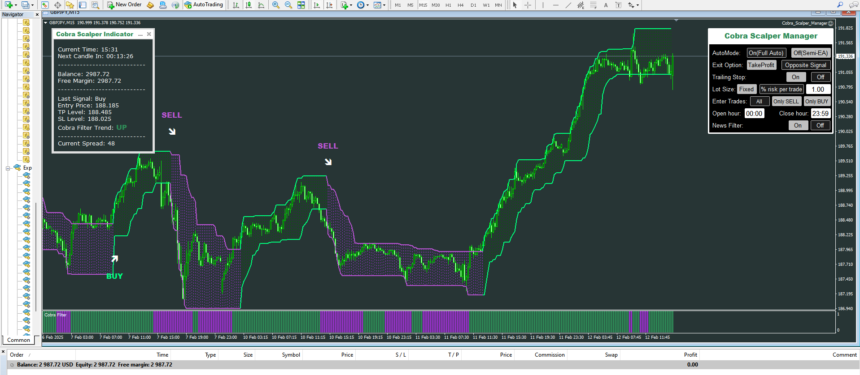Screen dimensions: 860x375
Task: Select the cursor arrow tool
Action: point(515,5)
